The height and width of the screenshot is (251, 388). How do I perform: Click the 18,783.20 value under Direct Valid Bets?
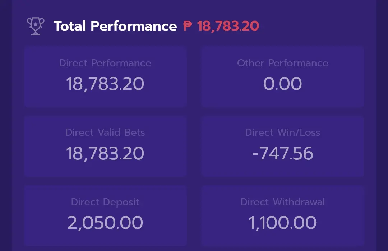[x=105, y=153]
